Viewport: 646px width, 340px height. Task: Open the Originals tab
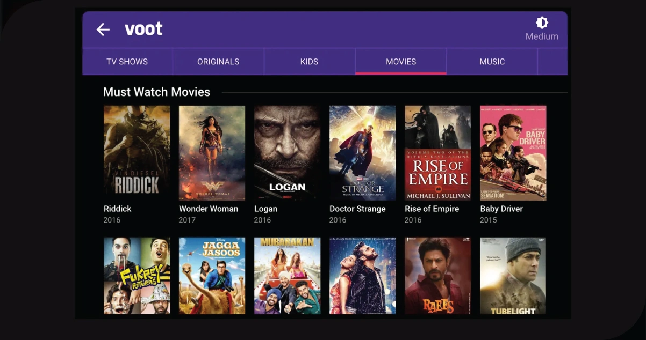point(218,62)
